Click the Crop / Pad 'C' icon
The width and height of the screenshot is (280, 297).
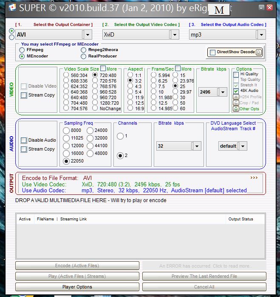point(236,103)
